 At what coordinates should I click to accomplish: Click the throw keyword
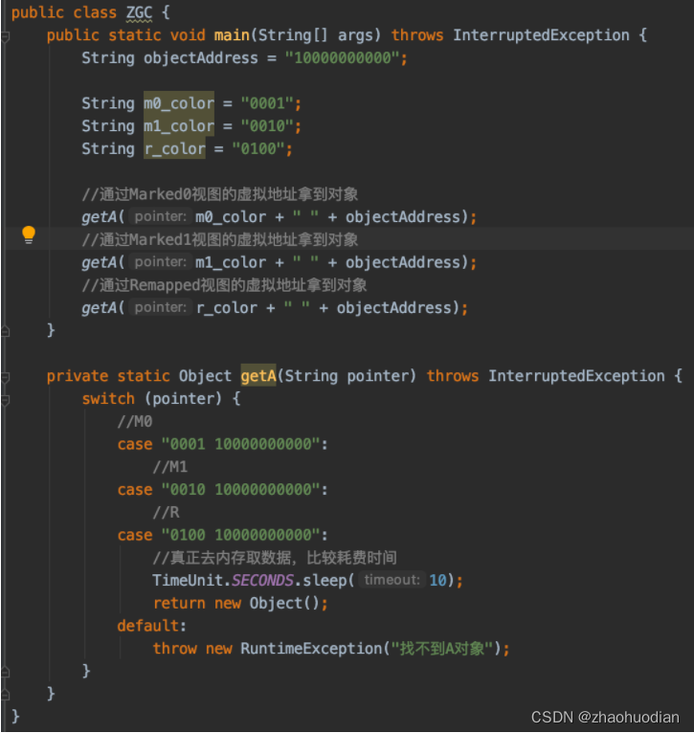(175, 649)
